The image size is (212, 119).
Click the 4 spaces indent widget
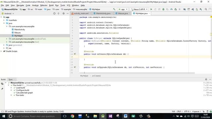(196, 111)
